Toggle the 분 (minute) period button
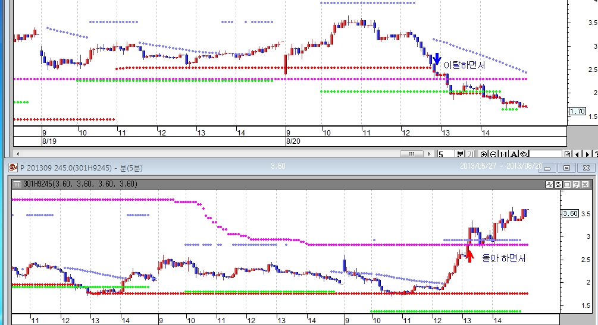Viewport: 598px width, 325px height. click(461, 154)
